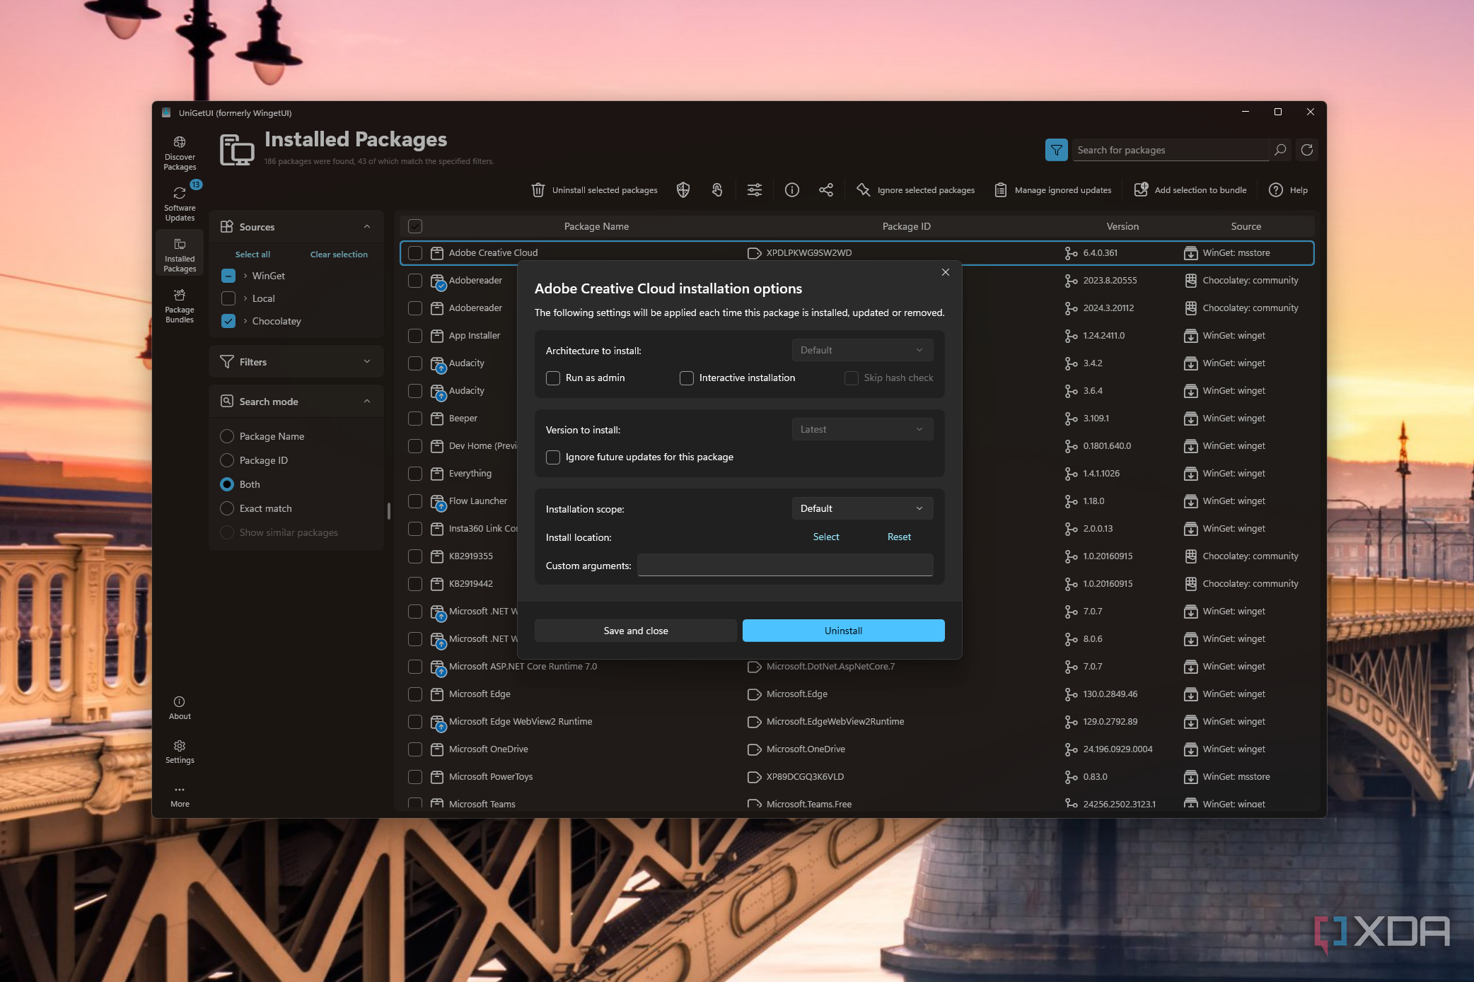
Task: Select the Package Name search mode
Action: [x=227, y=436]
